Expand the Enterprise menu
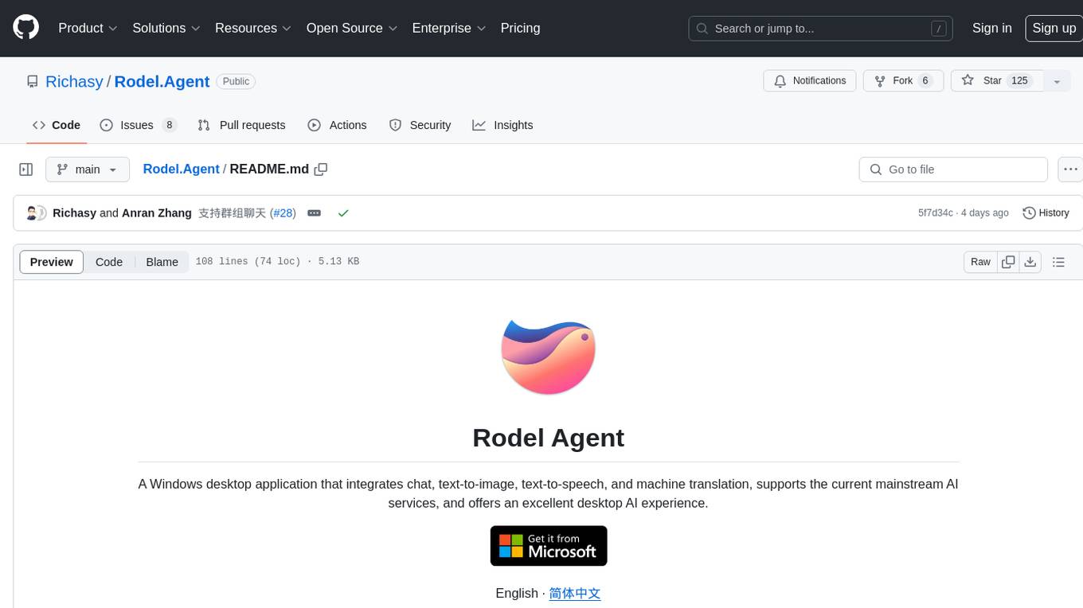 448,28
